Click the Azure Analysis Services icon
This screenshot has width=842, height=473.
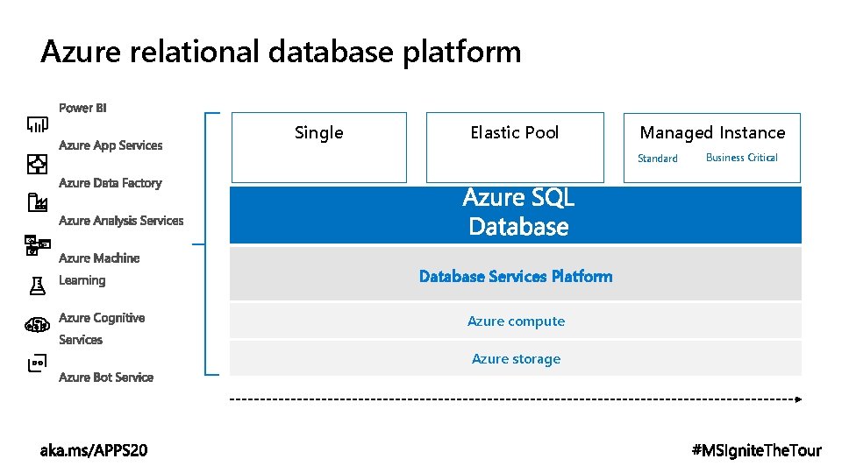pyautogui.click(x=37, y=245)
